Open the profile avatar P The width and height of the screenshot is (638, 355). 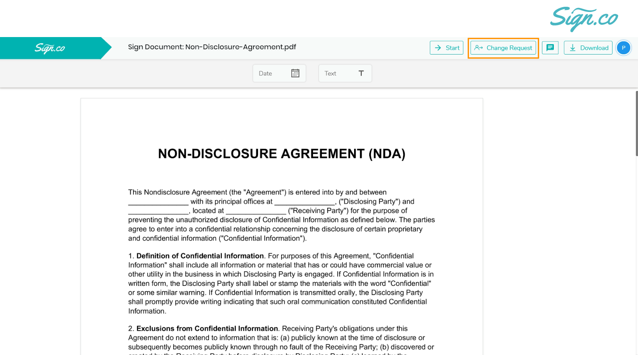click(624, 48)
